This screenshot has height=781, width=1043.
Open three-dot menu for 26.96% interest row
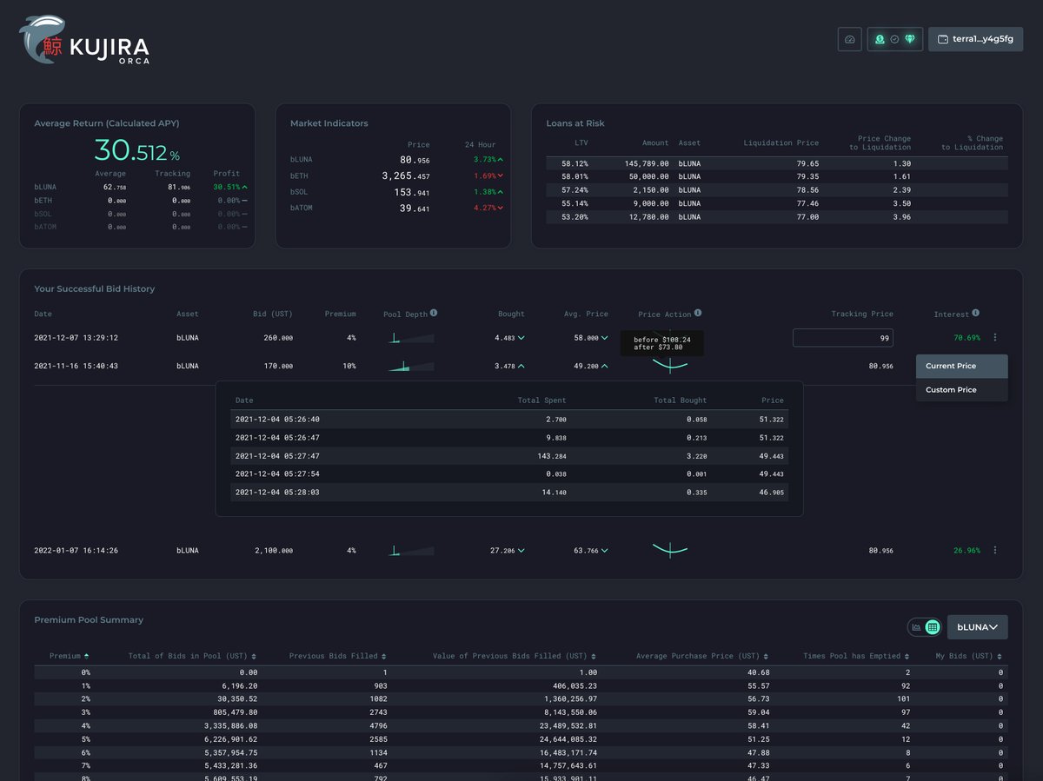pyautogui.click(x=995, y=550)
